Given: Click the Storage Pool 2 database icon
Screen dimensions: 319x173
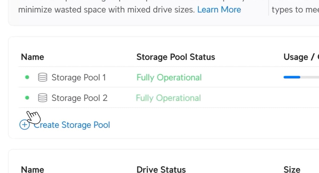Looking at the screenshot, I should click(x=43, y=98).
